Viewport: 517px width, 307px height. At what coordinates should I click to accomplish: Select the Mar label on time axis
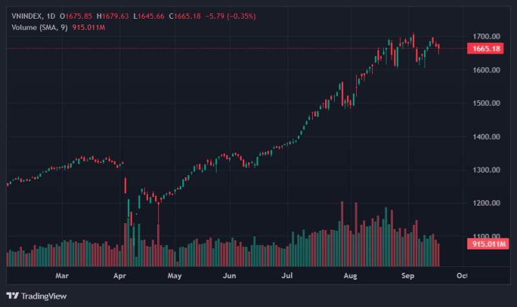62,275
